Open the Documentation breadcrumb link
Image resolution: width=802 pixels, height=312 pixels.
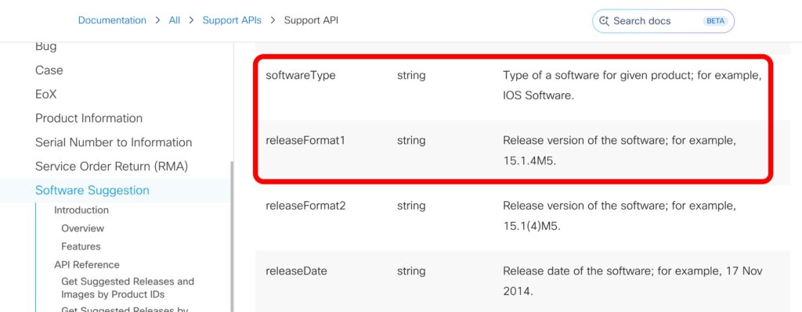pos(112,20)
